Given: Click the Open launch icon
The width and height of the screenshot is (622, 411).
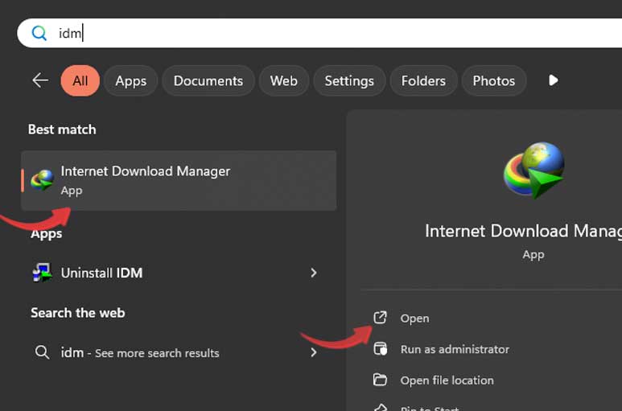Looking at the screenshot, I should (x=380, y=318).
